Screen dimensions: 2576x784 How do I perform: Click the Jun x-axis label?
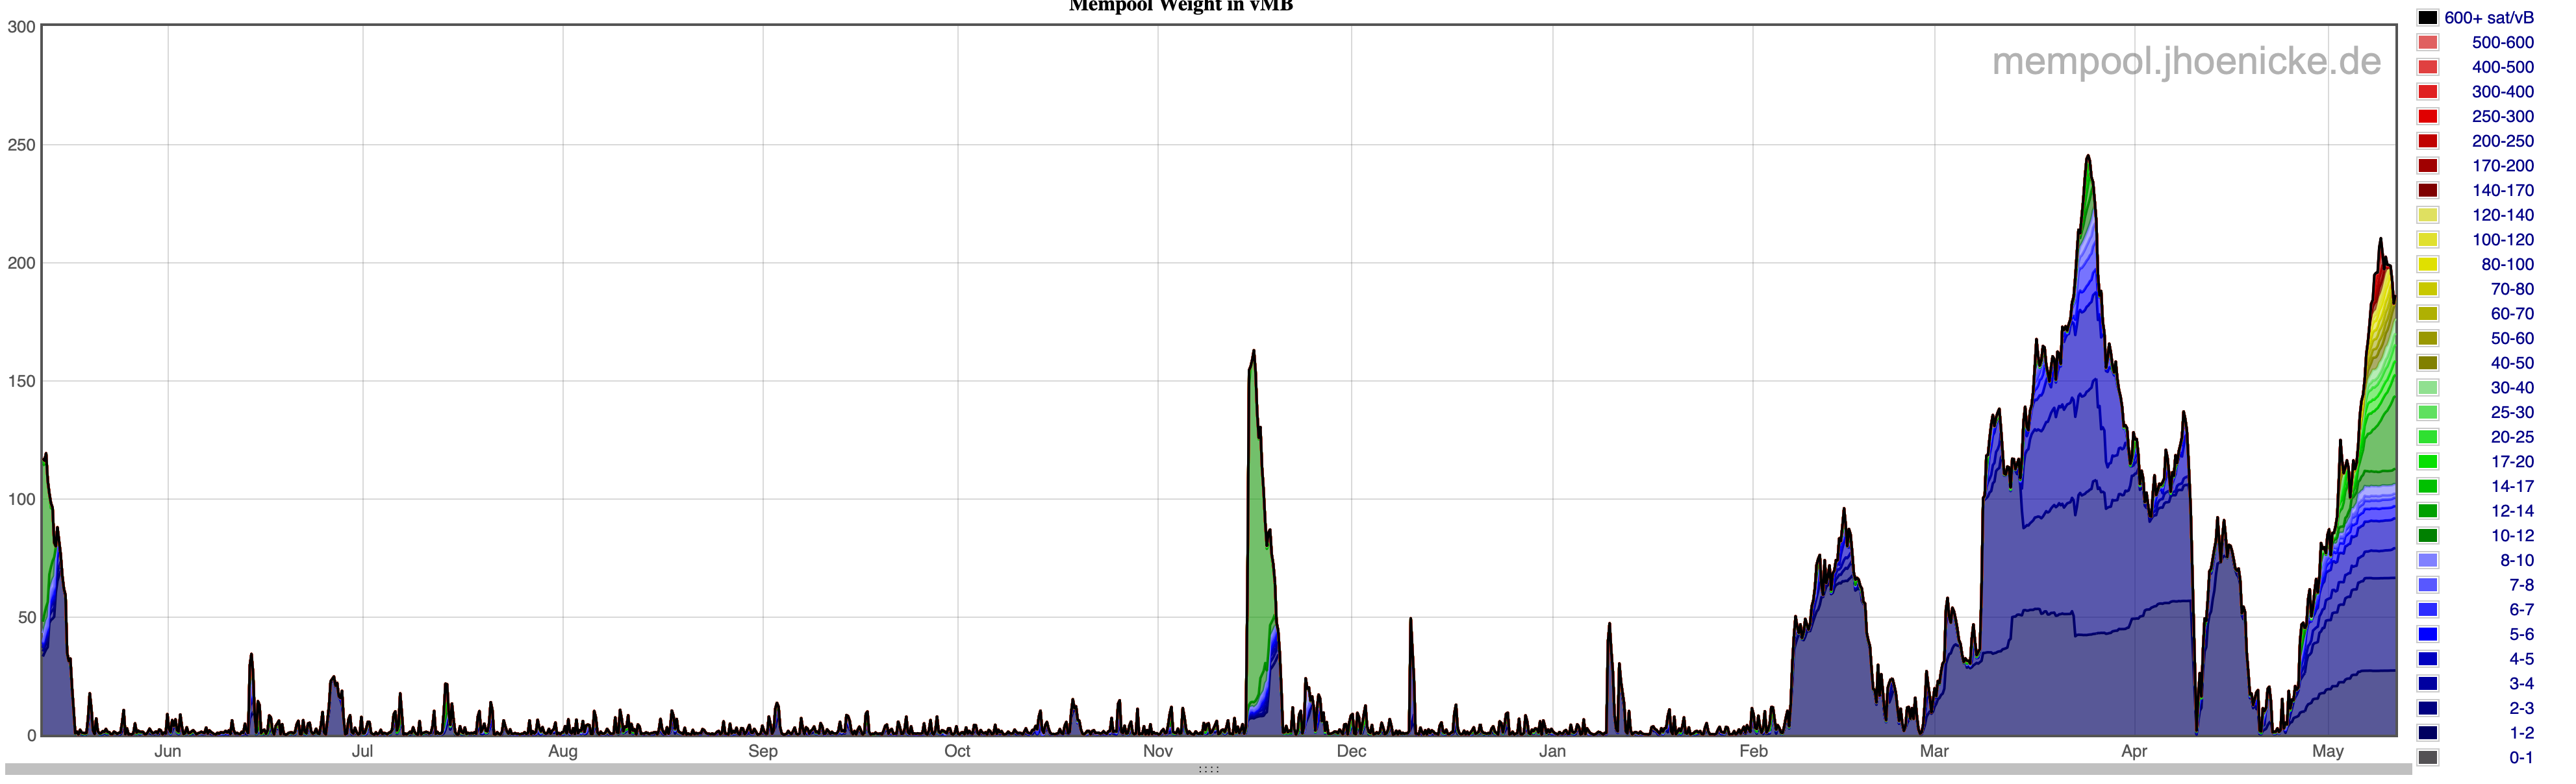pyautogui.click(x=167, y=751)
